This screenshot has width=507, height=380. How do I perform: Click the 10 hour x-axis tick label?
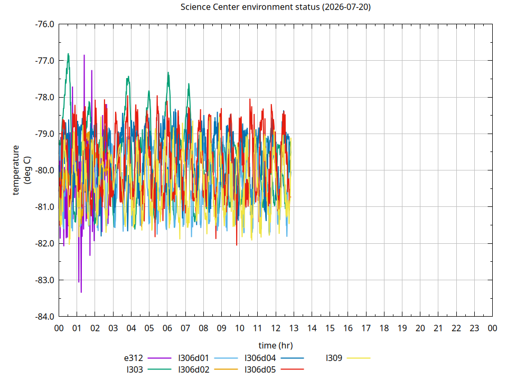[240, 328]
